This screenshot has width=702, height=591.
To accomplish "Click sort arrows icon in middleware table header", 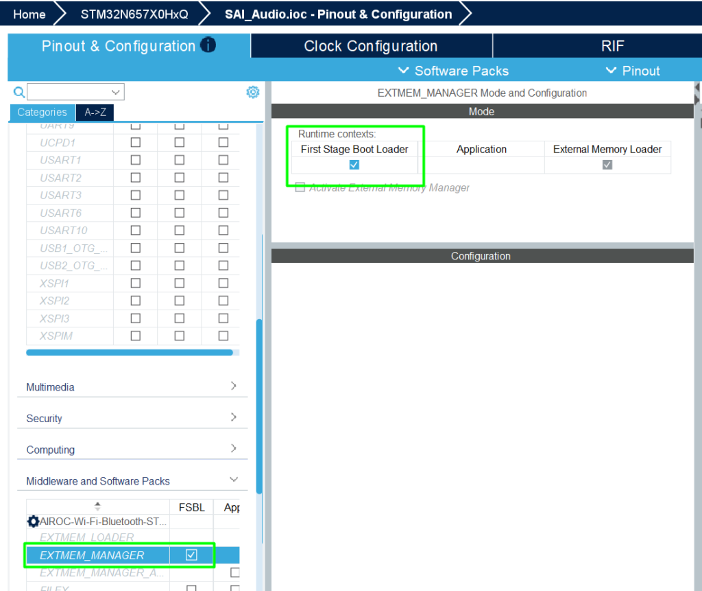I will 97,507.
